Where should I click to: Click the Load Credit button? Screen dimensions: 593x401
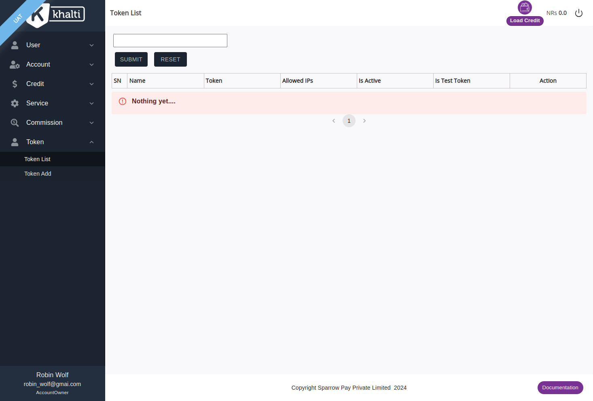[525, 21]
